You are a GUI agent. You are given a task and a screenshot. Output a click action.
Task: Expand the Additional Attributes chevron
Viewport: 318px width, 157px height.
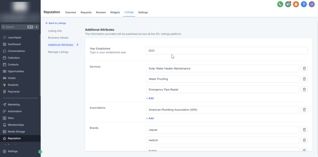[77, 45]
